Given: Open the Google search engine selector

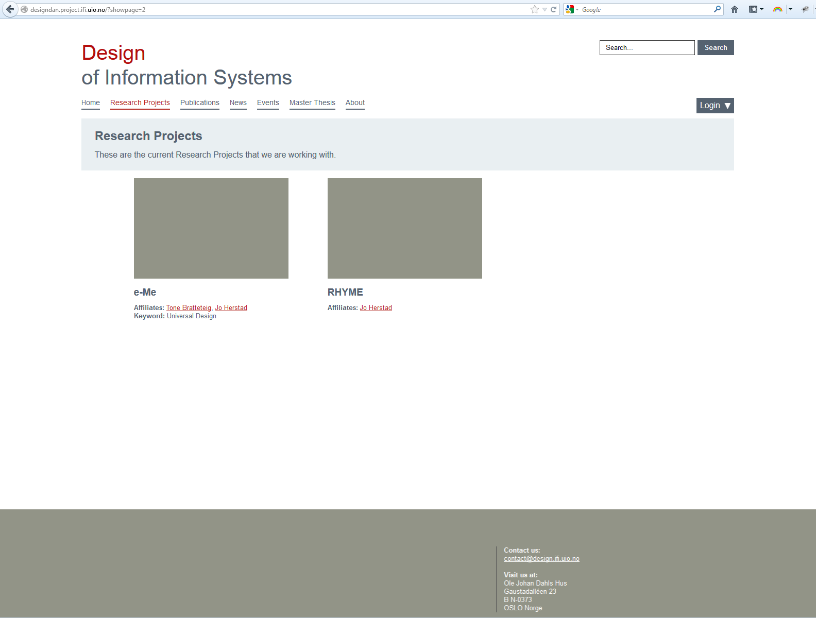Looking at the screenshot, I should click(572, 9).
